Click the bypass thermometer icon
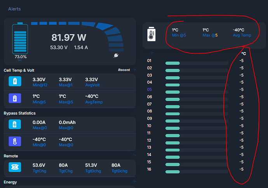268x188 pixels. [15, 141]
